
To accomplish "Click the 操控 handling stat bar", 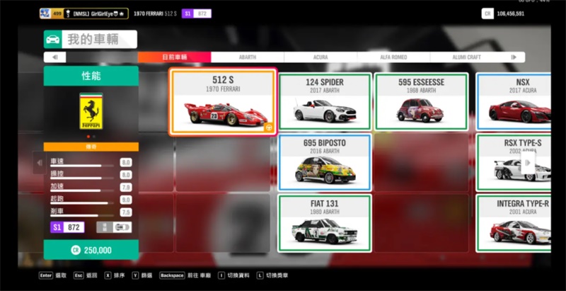I will pos(82,178).
